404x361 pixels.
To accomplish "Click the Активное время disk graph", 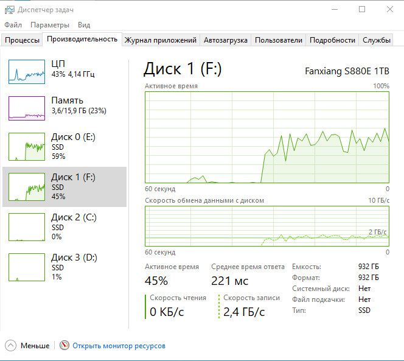I will (267, 137).
